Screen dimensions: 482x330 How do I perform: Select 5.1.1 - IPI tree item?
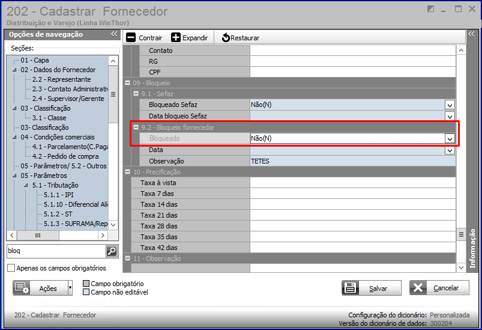58,195
